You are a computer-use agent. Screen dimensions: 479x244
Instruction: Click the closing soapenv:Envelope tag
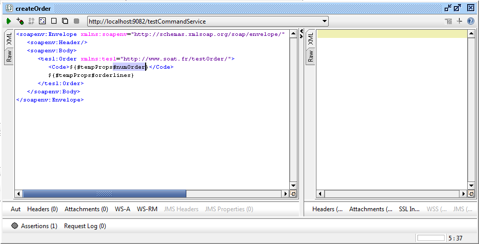(x=50, y=100)
